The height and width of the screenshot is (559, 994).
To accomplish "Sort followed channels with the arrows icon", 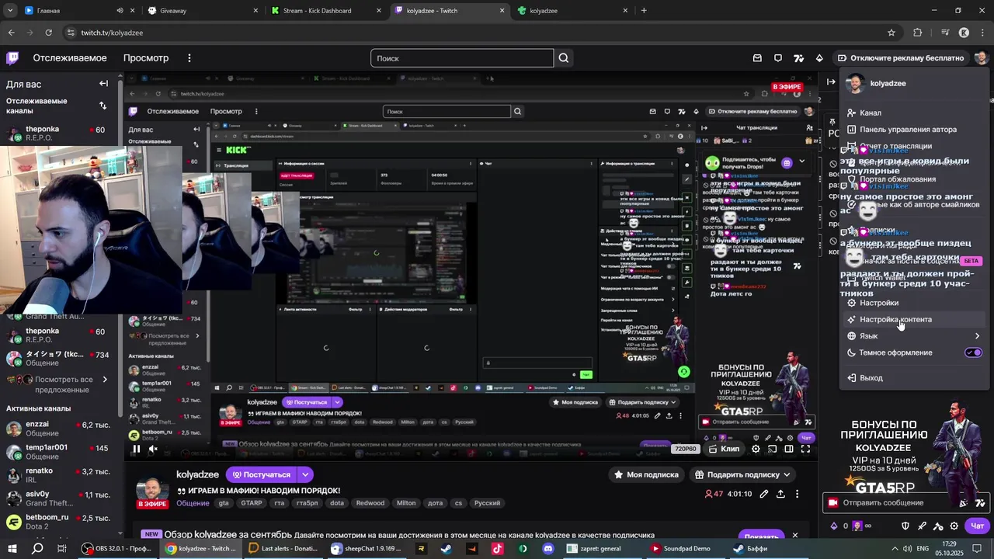I will [103, 106].
